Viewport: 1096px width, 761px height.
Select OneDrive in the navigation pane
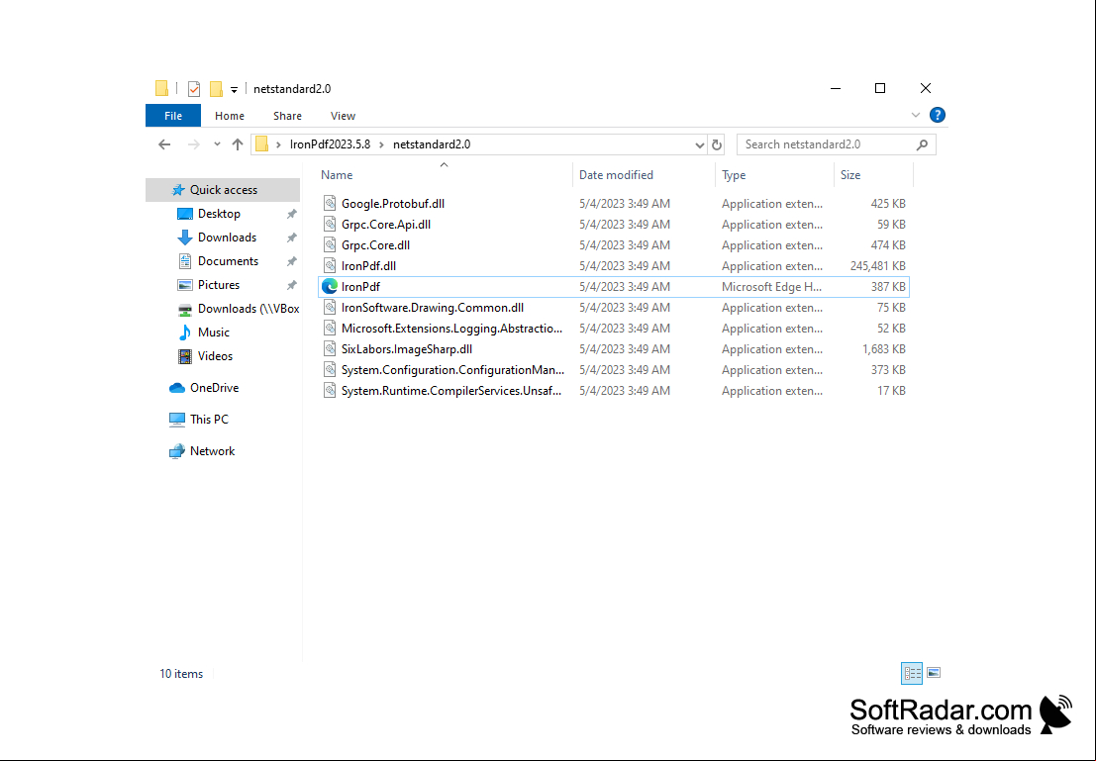click(x=214, y=388)
